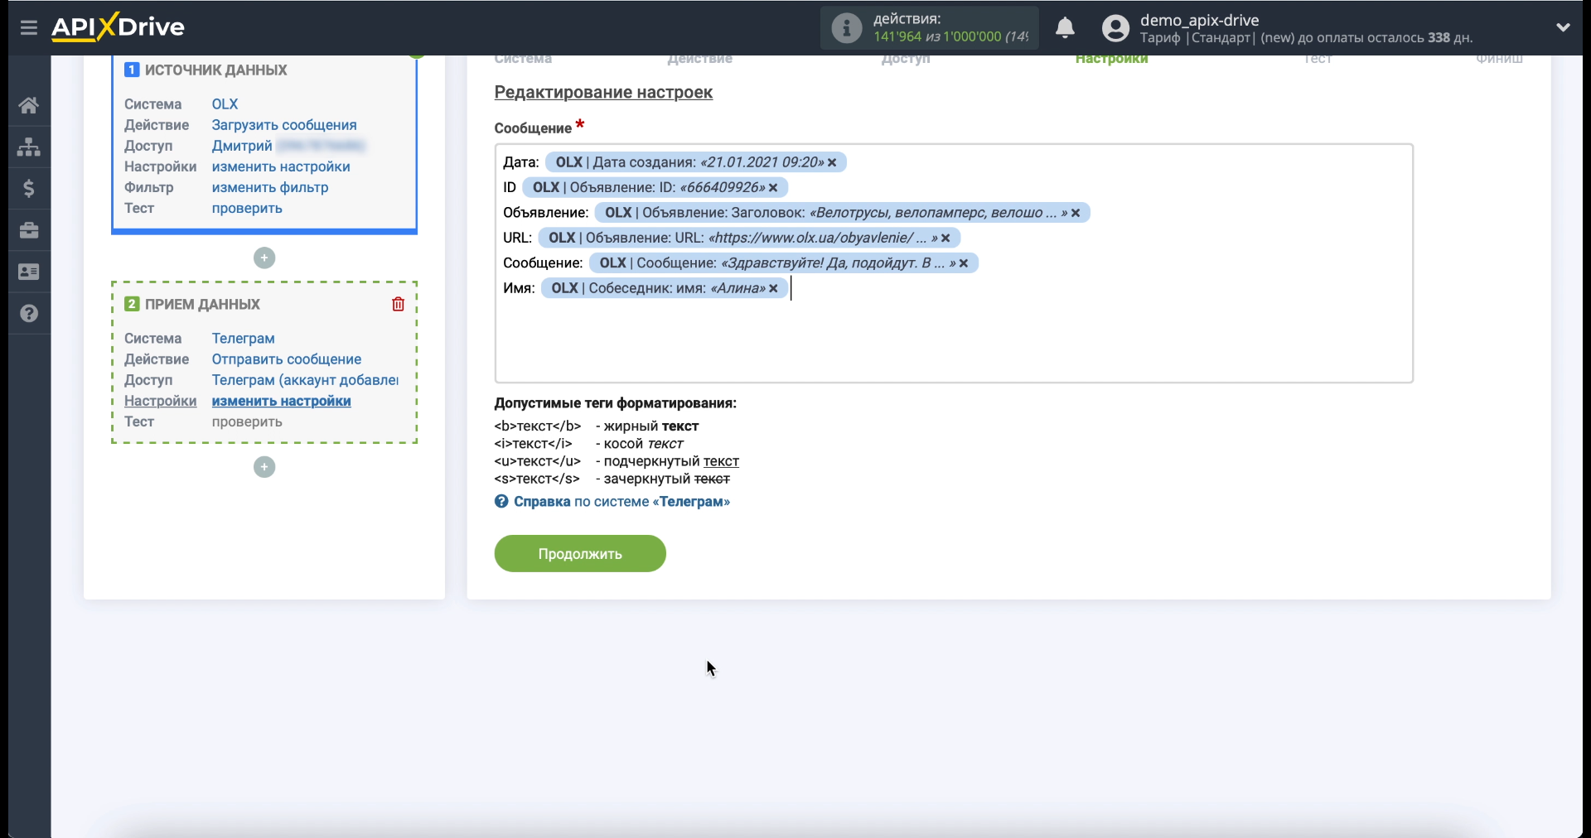
Task: Click проверить in the data source block
Action: (247, 208)
